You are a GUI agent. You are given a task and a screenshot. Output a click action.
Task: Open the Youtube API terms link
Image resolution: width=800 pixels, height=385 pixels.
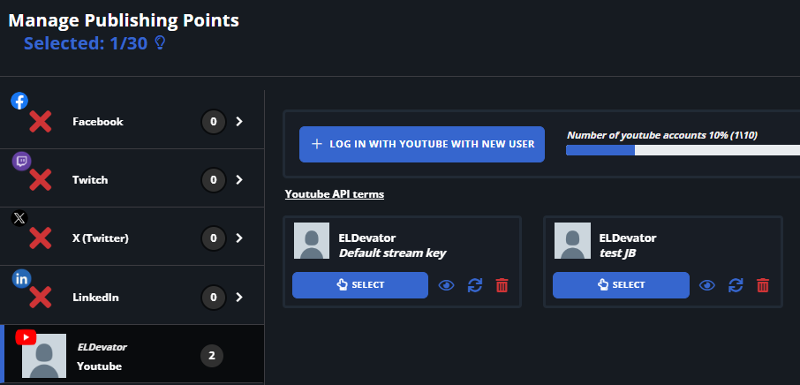click(334, 194)
